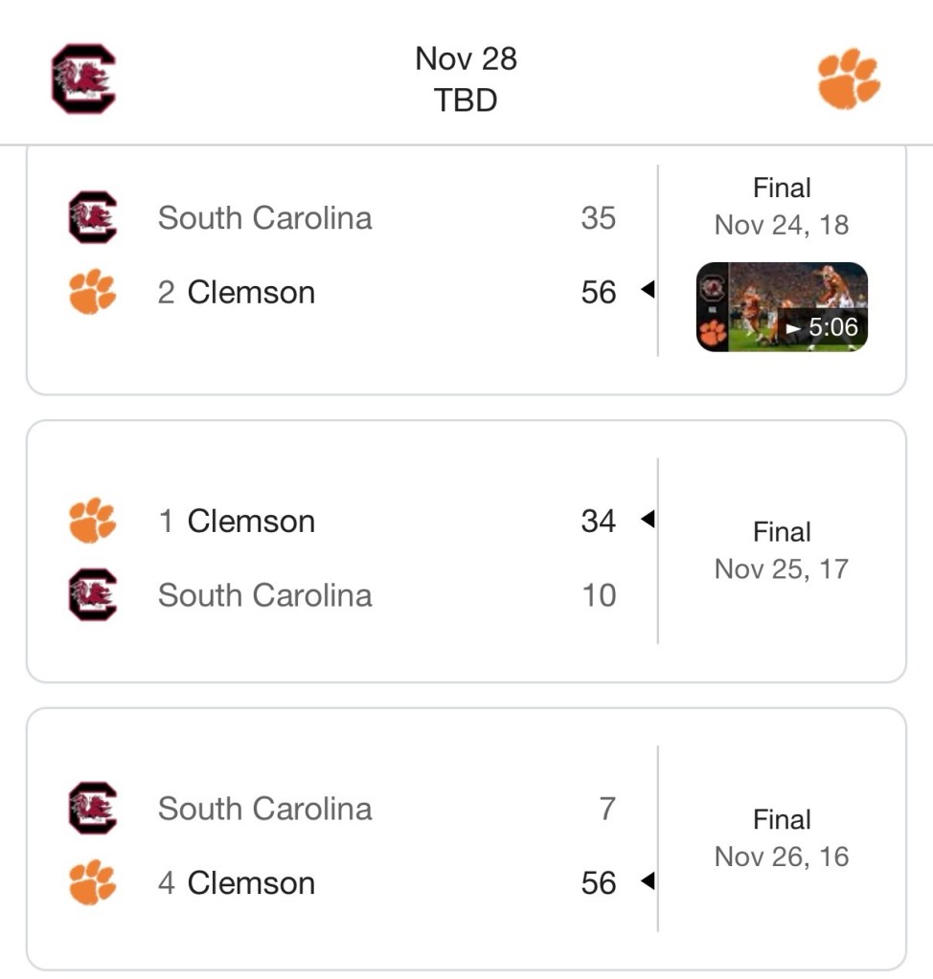Screen dimensions: 933x979
Task: Open No. 4 Clemson team link
Action: (x=237, y=883)
